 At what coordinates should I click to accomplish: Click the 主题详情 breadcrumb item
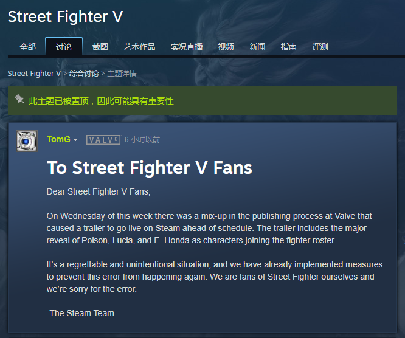pos(122,74)
